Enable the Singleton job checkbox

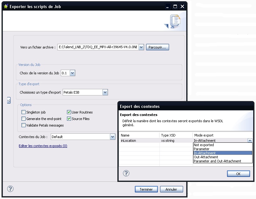tap(23, 112)
